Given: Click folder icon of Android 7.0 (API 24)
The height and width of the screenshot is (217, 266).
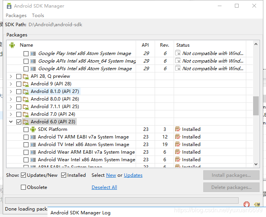Looking at the screenshot, I should pyautogui.click(x=26, y=114).
